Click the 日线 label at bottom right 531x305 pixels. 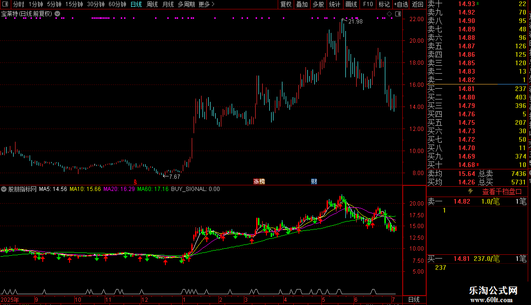[x=414, y=299]
